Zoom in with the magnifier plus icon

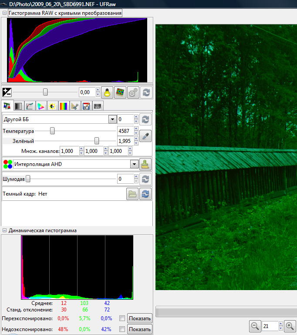[x=290, y=326]
